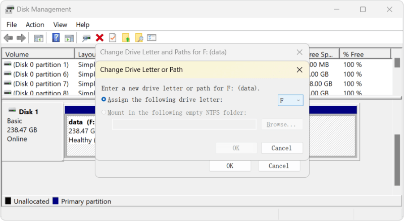Select the (Disk 0 partition 1) volume row
This screenshot has width=404, height=221.
click(x=41, y=64)
